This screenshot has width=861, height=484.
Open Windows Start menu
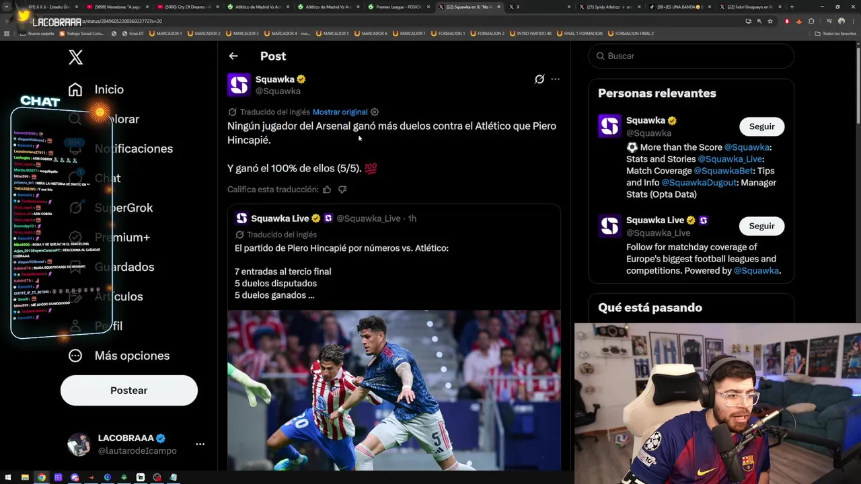tap(8, 477)
